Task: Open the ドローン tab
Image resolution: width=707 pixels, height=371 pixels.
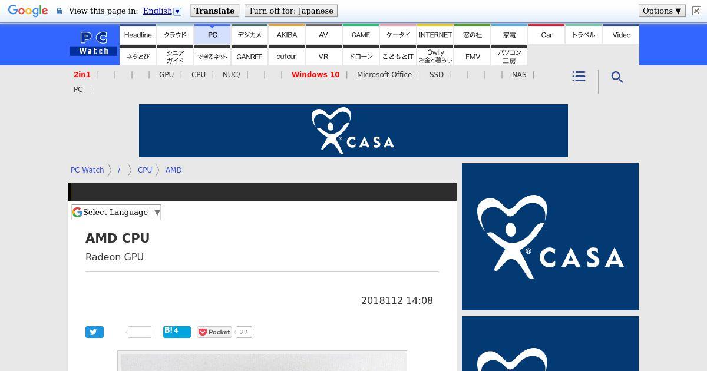Action: [361, 57]
